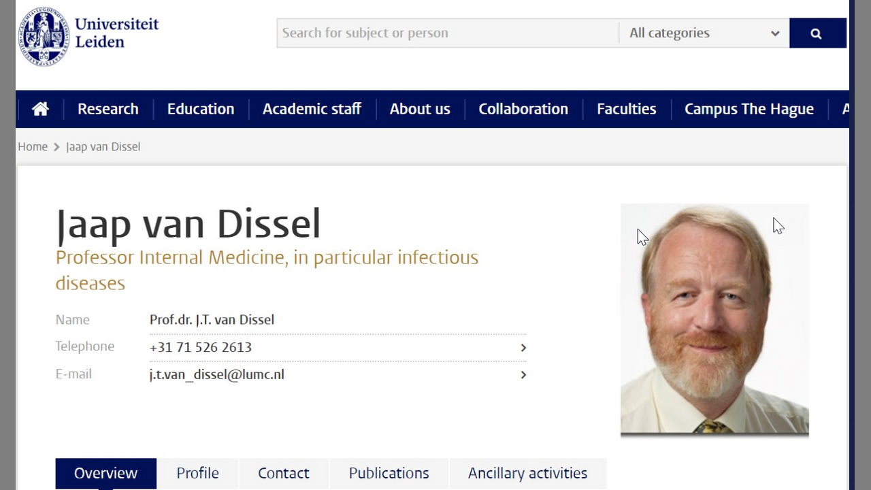The width and height of the screenshot is (871, 490).
Task: Click the Home breadcrumb link
Action: (x=33, y=146)
